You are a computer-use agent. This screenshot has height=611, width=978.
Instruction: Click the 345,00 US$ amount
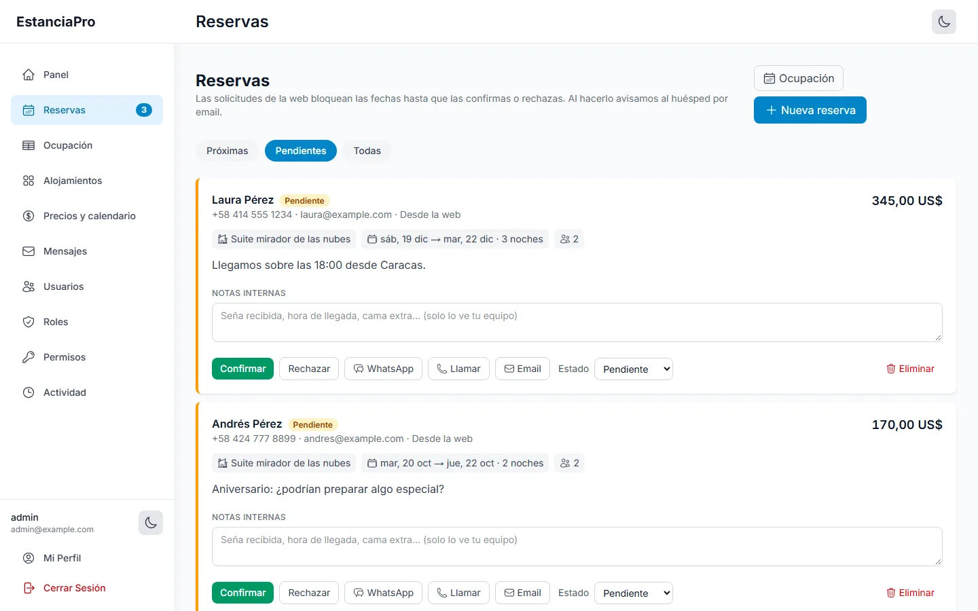point(907,200)
